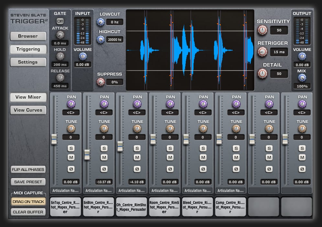The width and height of the screenshot is (322, 227).
Task: Click the waveform trigger display
Action: pos(190,50)
